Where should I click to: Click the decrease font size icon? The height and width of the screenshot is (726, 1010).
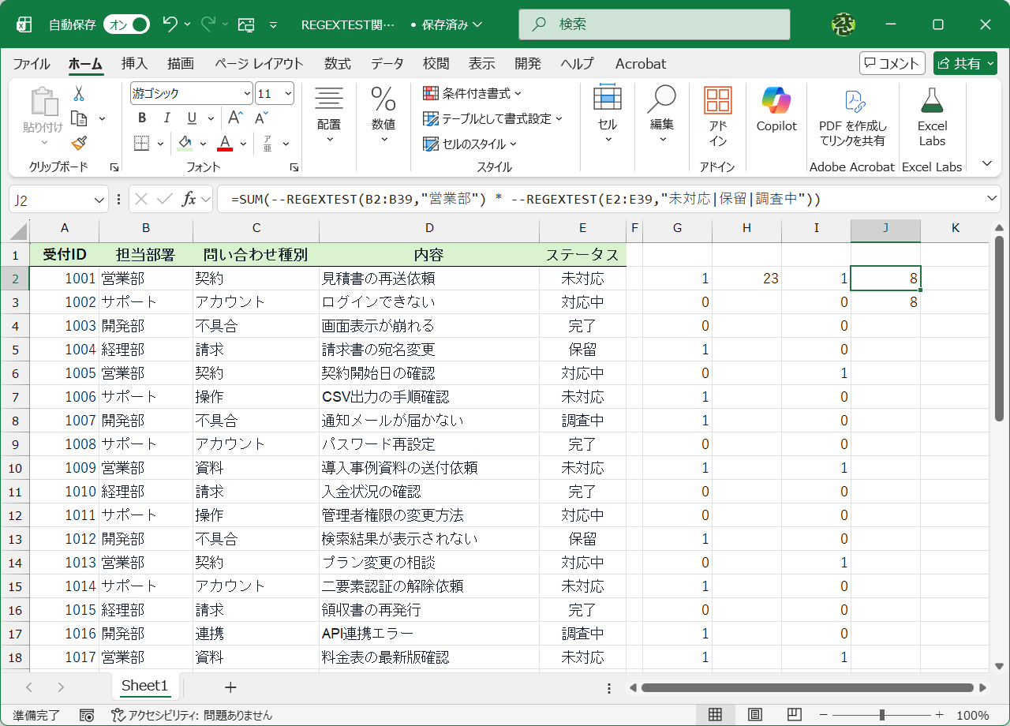tap(260, 118)
